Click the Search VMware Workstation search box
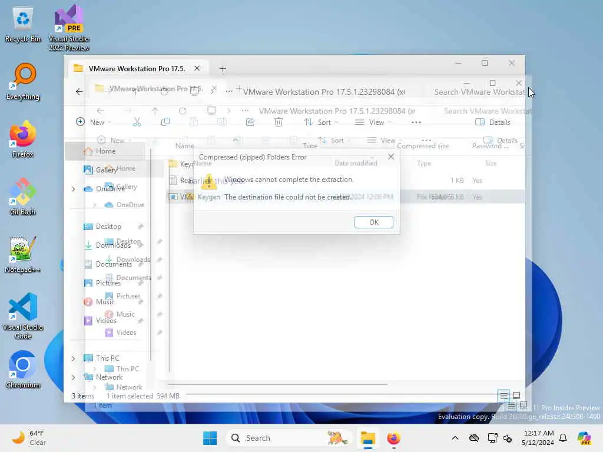This screenshot has width=603, height=452. tap(479, 92)
